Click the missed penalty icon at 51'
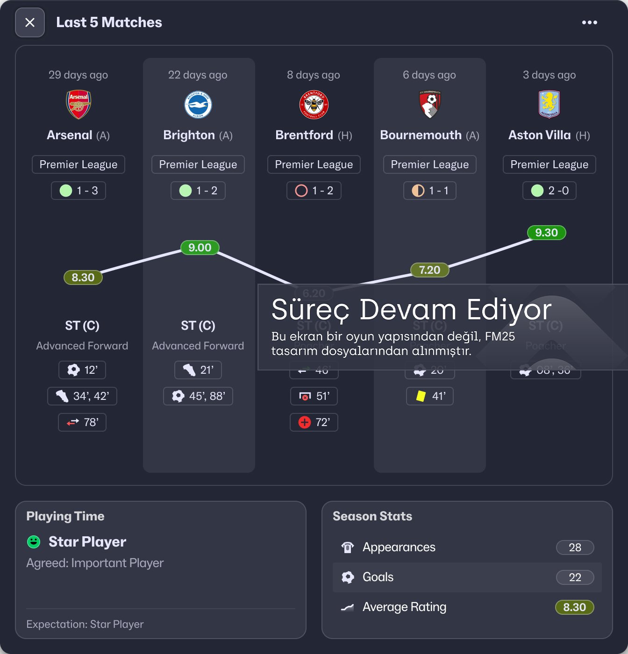Image resolution: width=628 pixels, height=654 pixels. [305, 396]
